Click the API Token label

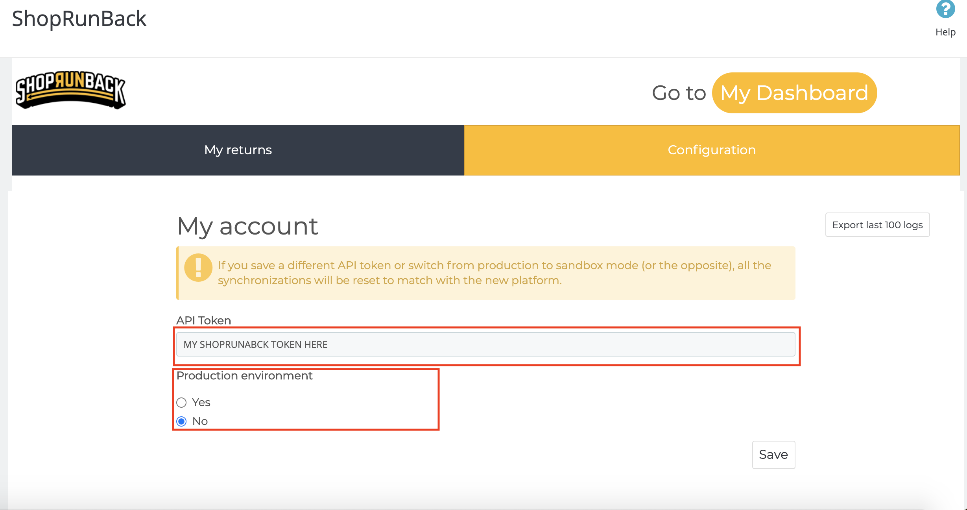[203, 320]
